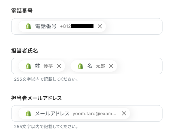Click the 255文字 hint under the メールアドレス field
This screenshot has width=177, height=139.
46,127
